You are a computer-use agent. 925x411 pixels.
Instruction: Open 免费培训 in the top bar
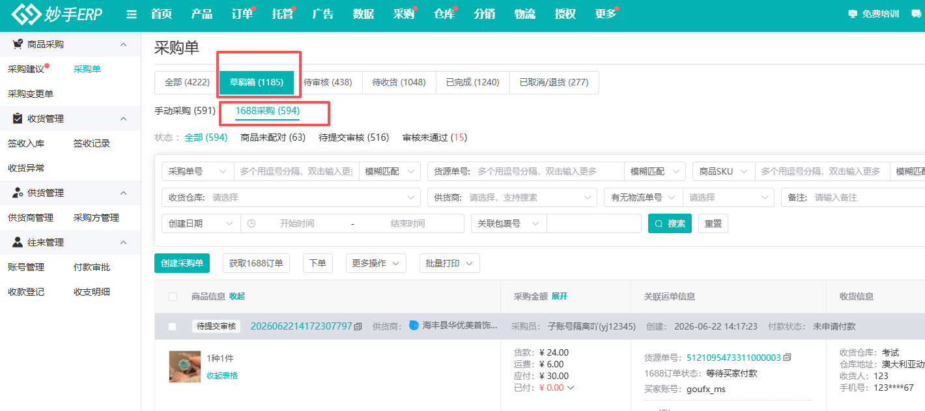(874, 14)
